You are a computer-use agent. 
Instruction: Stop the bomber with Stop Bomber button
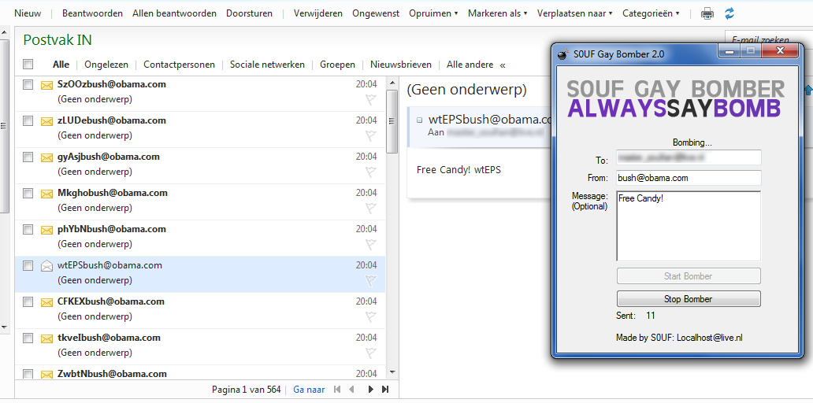pyautogui.click(x=689, y=299)
